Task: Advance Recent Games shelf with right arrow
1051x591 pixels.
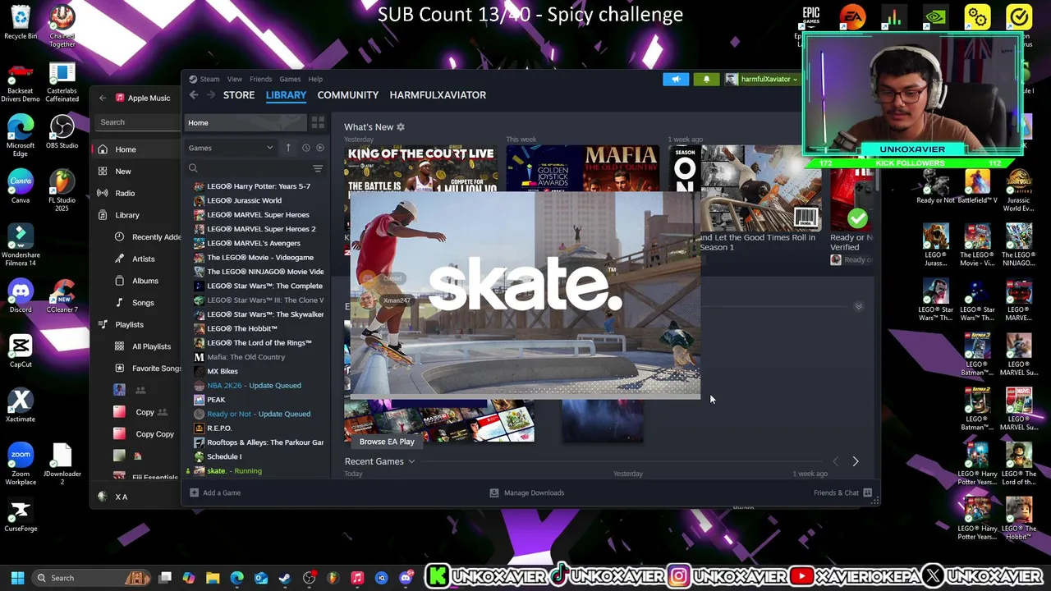Action: [x=855, y=461]
